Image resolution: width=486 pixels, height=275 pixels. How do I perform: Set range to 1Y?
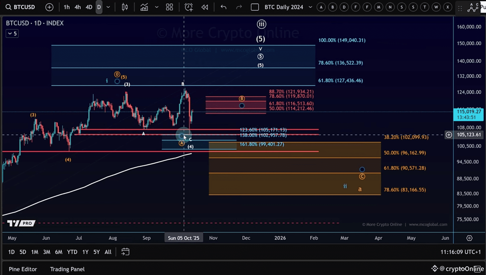coord(85,252)
